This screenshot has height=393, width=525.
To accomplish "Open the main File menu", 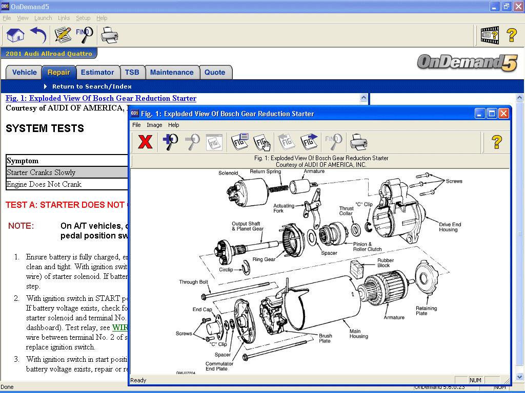I will [x=7, y=18].
